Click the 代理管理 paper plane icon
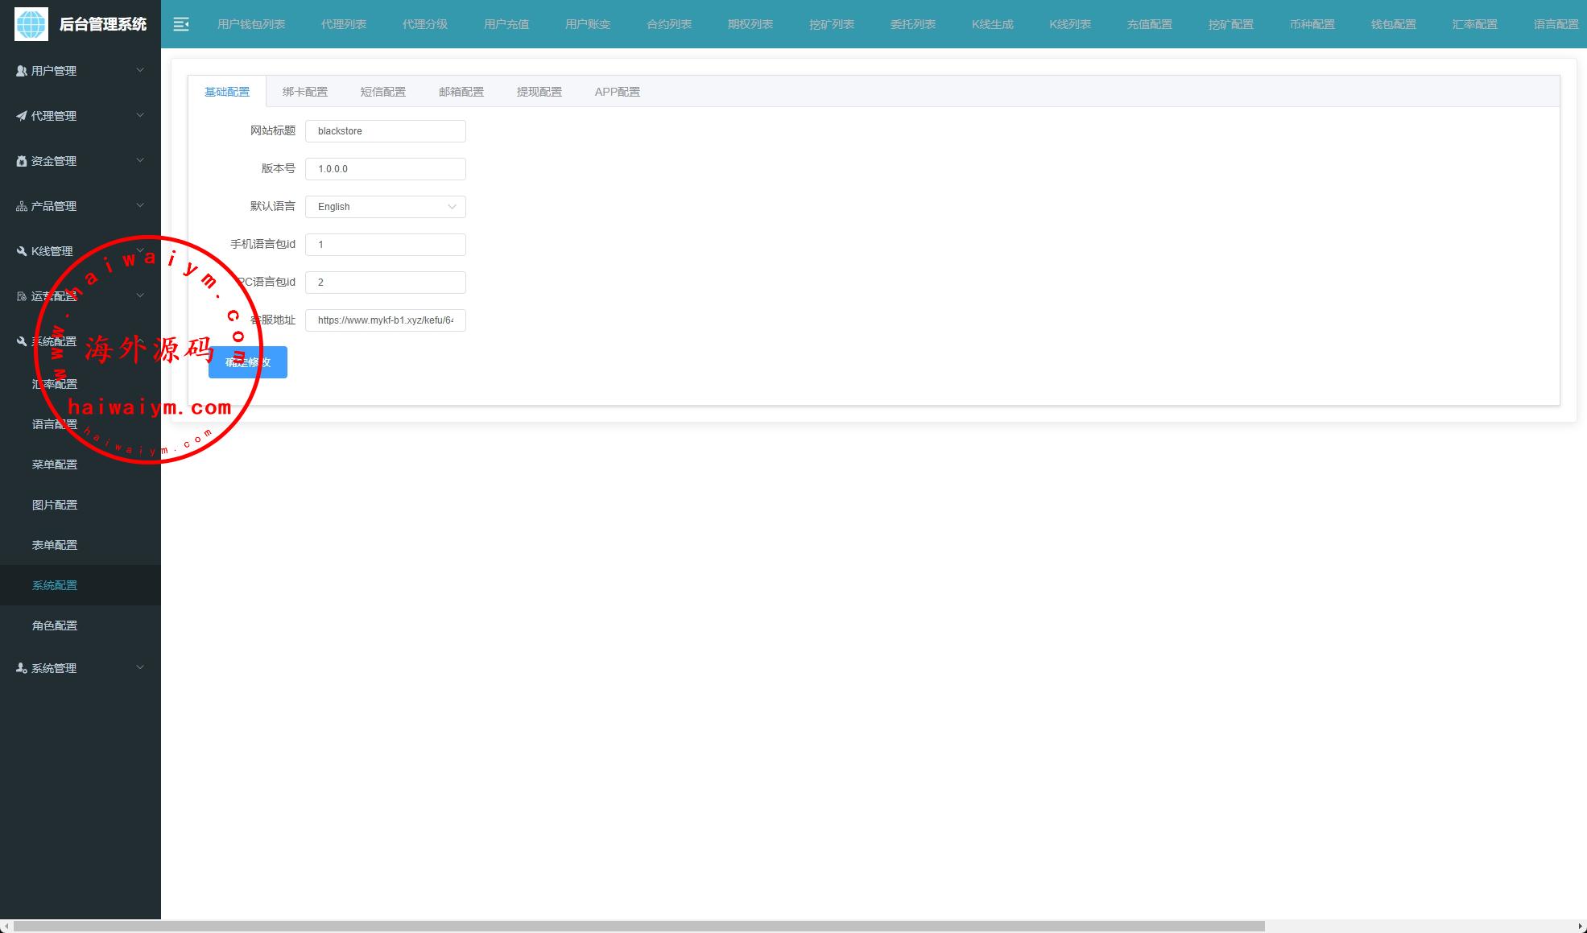This screenshot has height=933, width=1587. pos(22,116)
